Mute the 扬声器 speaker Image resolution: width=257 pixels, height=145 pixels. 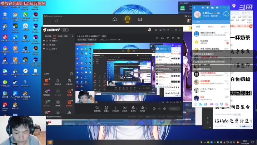(x=142, y=109)
